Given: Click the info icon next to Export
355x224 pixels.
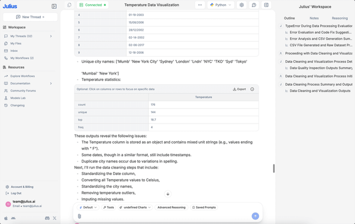Looking at the screenshot, I should tap(252, 89).
